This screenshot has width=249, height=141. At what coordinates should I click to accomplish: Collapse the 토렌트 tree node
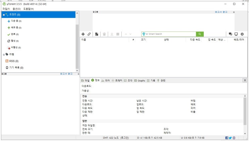[4, 15]
